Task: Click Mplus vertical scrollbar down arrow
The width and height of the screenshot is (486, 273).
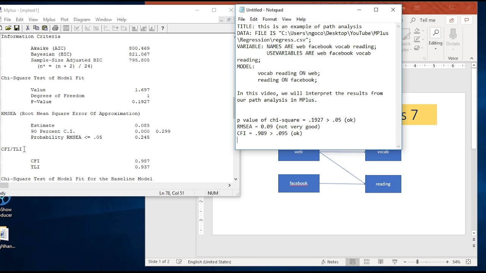Action: pos(235,179)
